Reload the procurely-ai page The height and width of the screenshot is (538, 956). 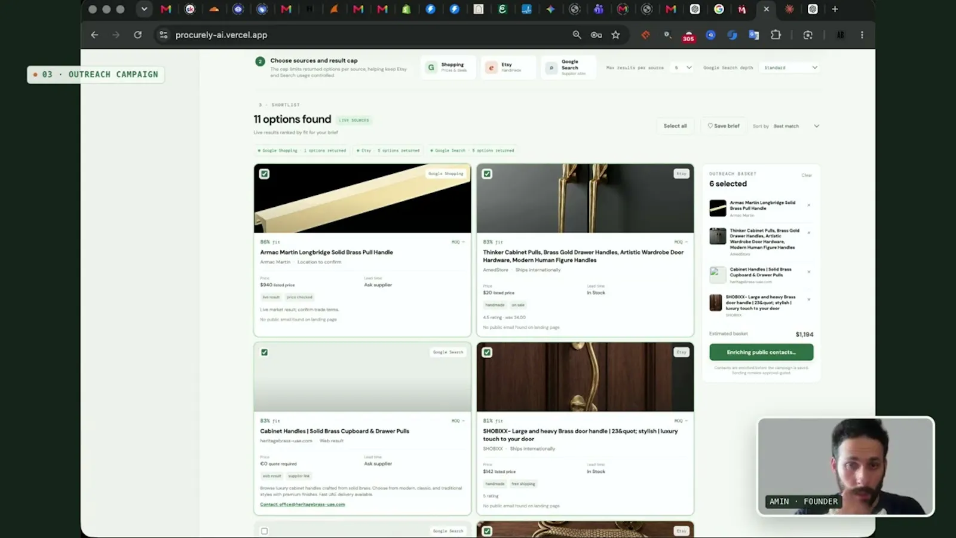pyautogui.click(x=138, y=35)
